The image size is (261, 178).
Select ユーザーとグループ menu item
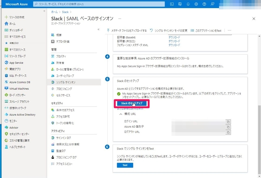coord(63,76)
